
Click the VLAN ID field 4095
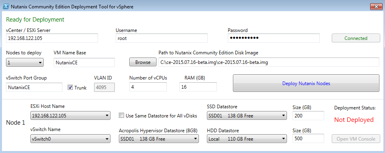click(104, 87)
